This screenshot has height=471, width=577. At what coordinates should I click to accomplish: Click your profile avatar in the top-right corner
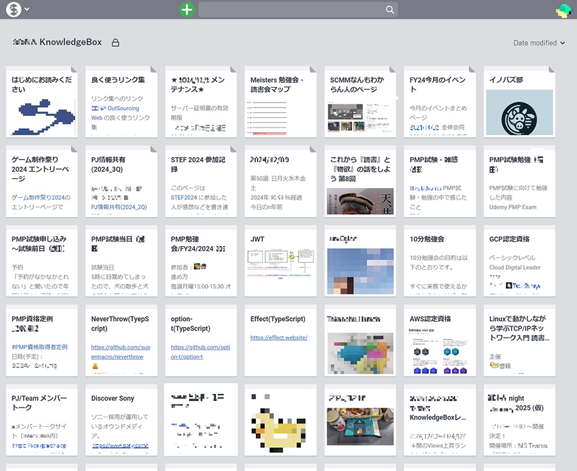pyautogui.click(x=562, y=10)
